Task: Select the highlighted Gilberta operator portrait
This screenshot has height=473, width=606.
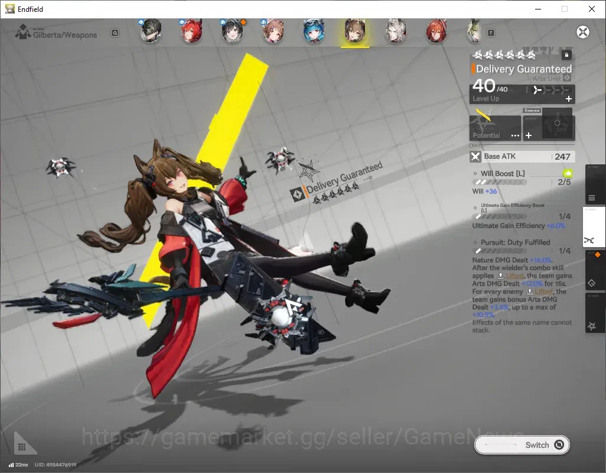Action: coord(355,31)
